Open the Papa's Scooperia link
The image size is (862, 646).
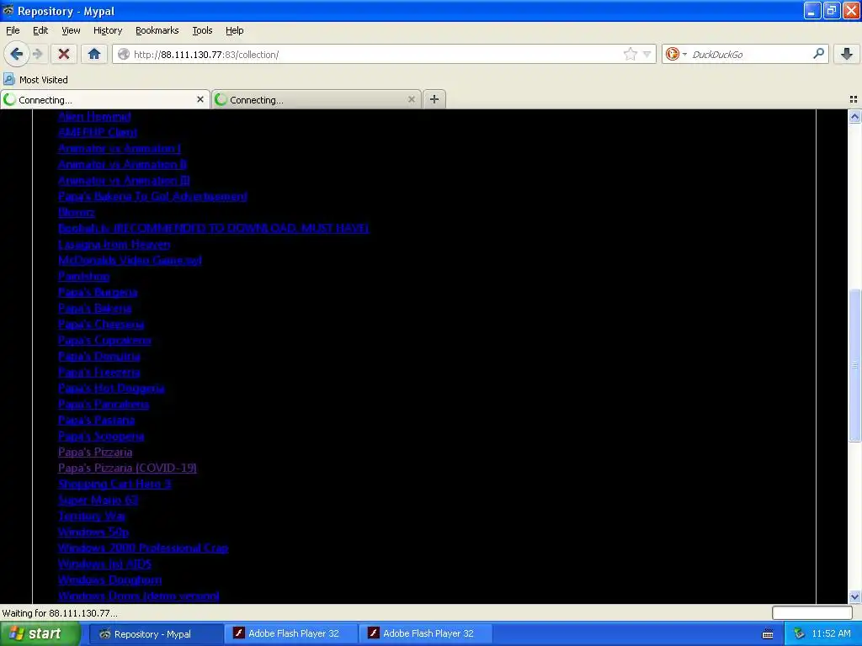point(101,436)
